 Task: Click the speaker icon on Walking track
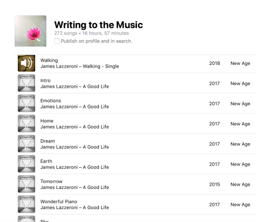pos(26,63)
